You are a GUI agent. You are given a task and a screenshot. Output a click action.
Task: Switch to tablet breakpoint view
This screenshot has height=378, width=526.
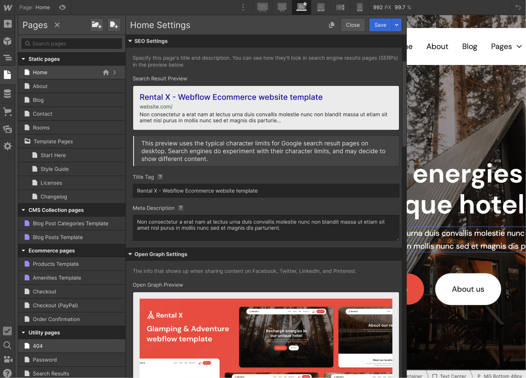coord(321,7)
